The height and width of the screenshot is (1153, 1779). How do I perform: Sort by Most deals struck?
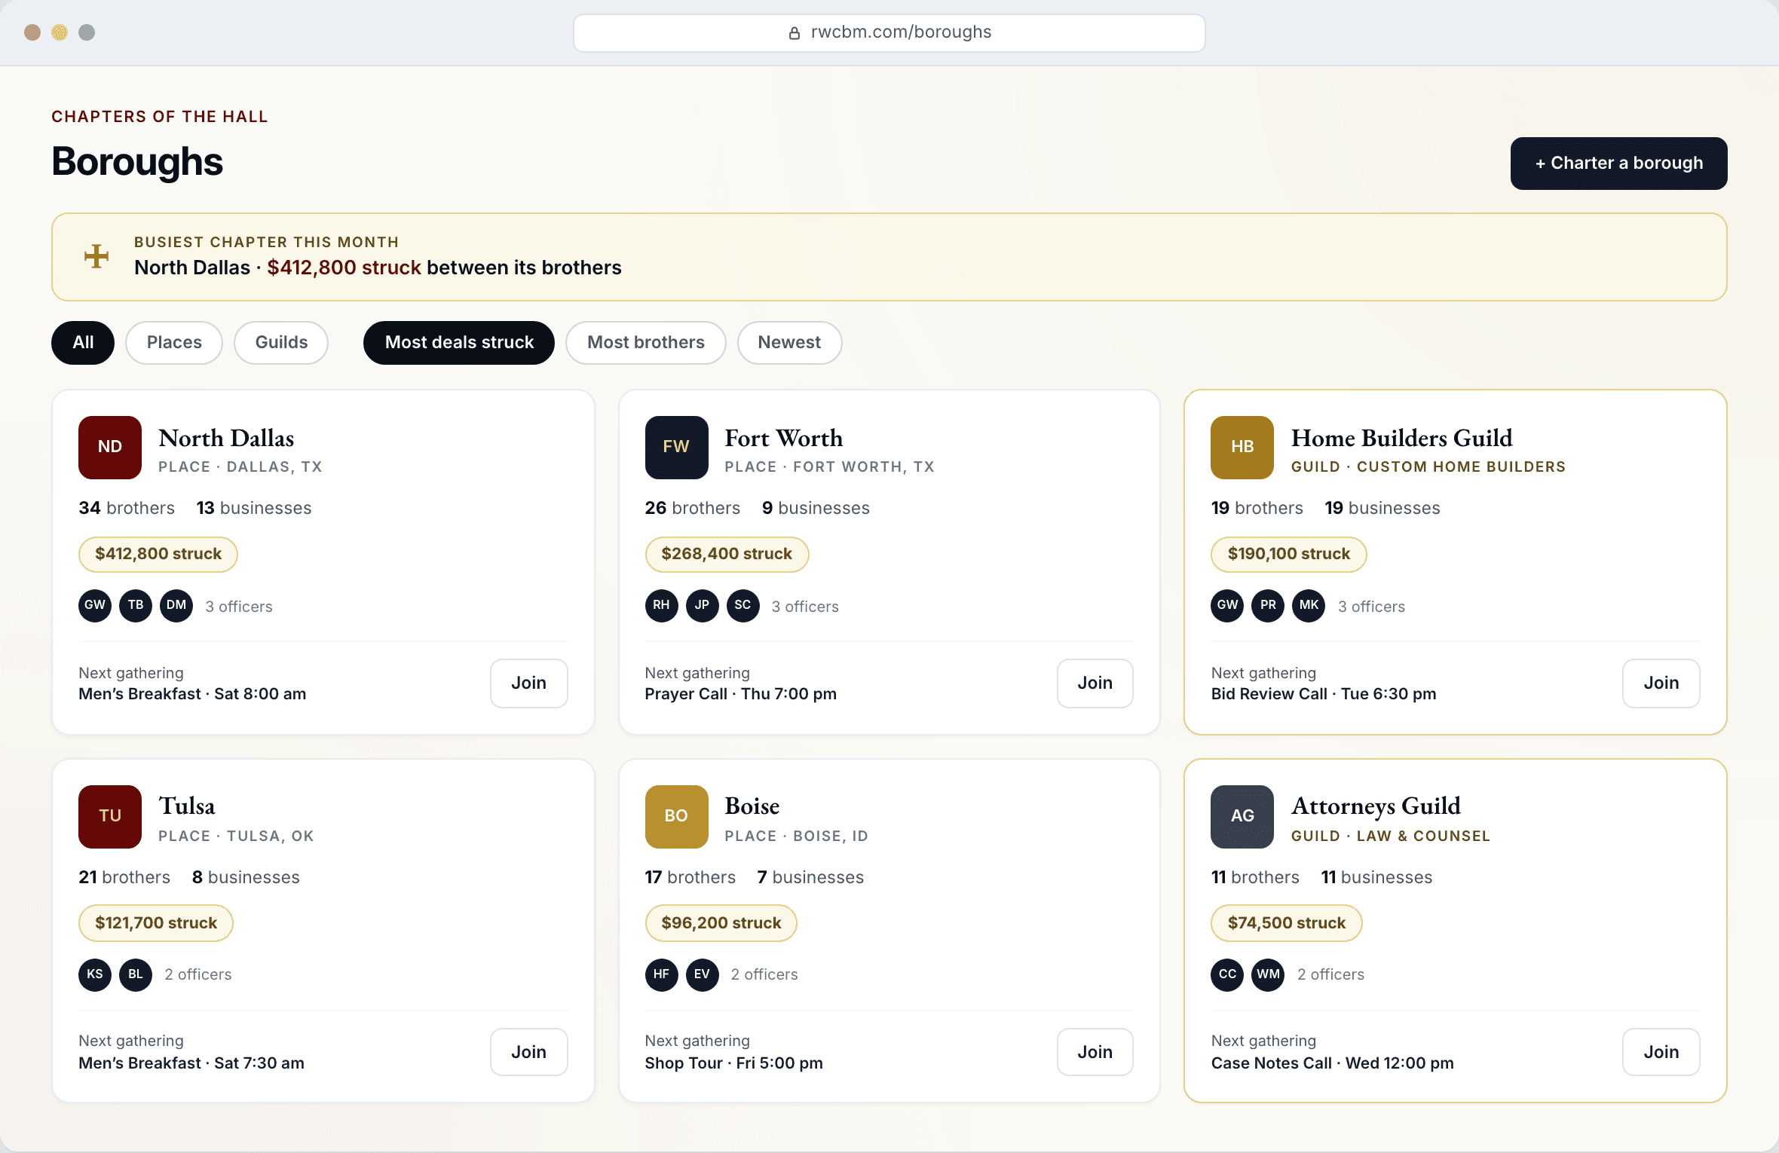[x=459, y=343]
